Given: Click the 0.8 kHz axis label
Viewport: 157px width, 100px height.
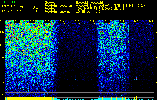Looking at the screenshot, I should [2, 70].
